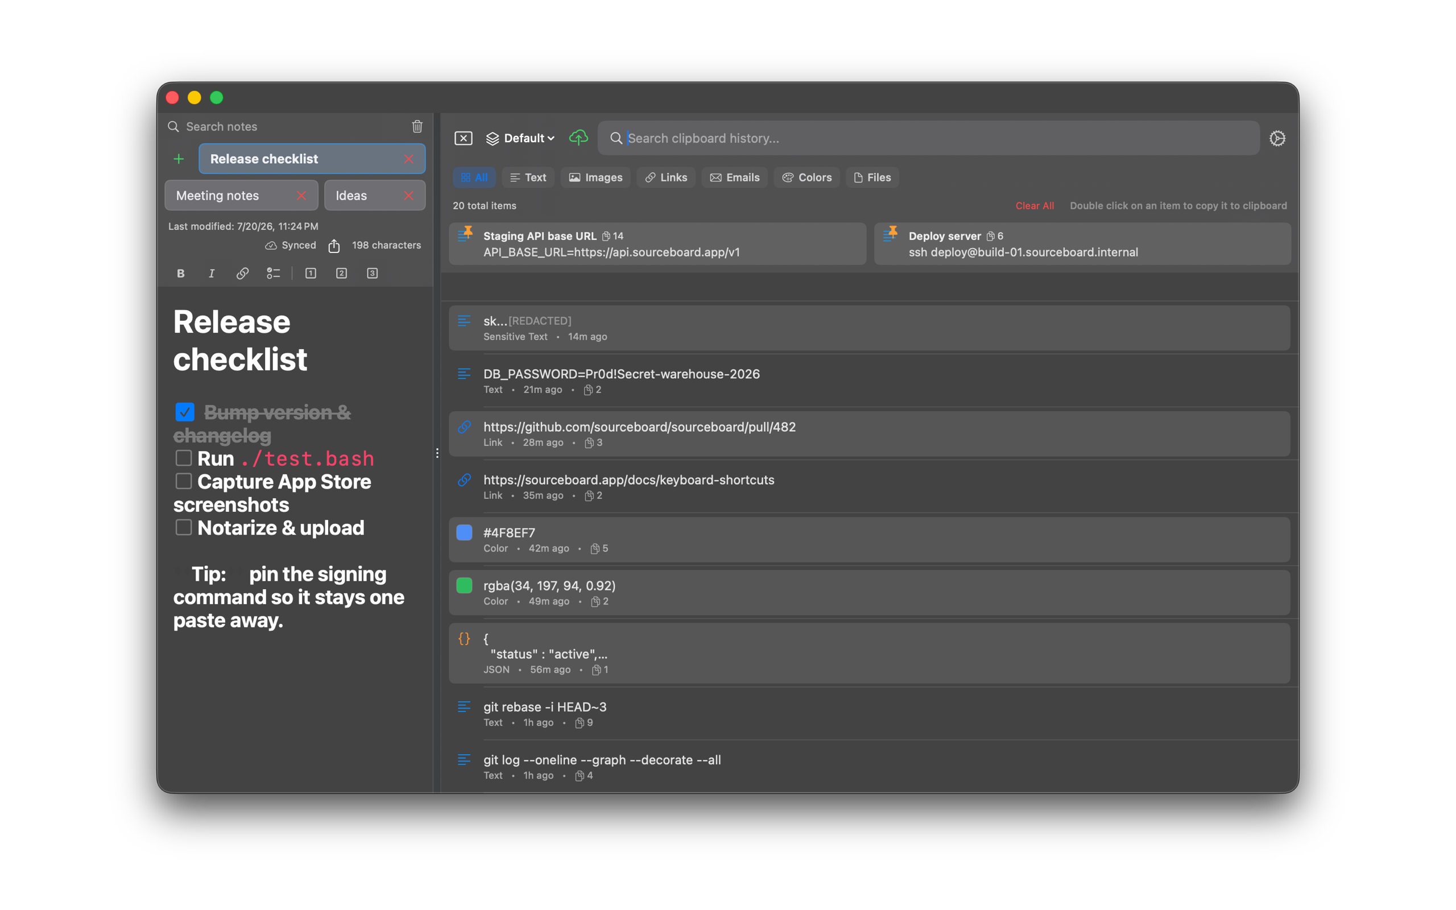Click the 198 characters count
This screenshot has width=1456, height=910.
point(386,246)
